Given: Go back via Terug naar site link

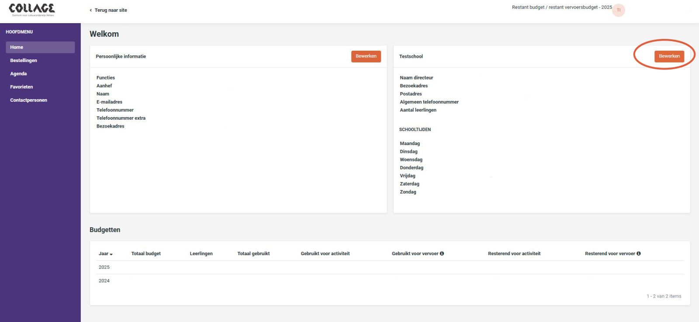Looking at the screenshot, I should [x=108, y=10].
